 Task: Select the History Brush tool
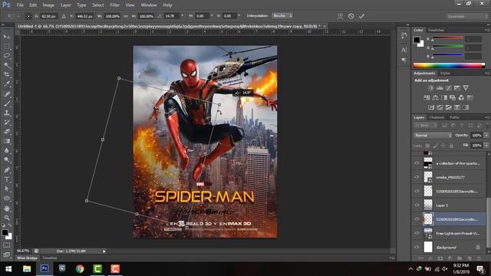(7, 122)
